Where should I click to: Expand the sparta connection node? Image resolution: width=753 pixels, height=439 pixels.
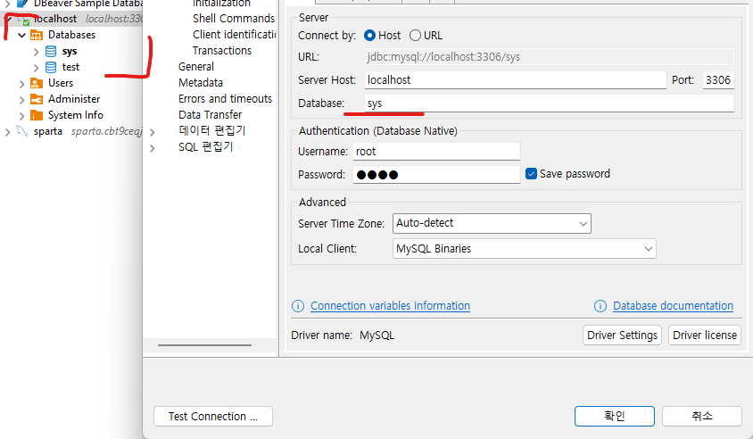(x=7, y=132)
